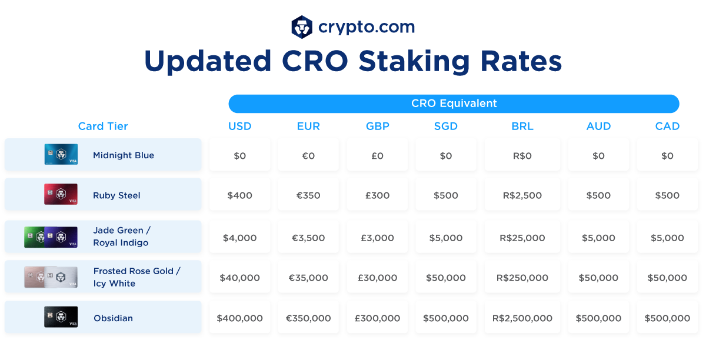Click the Icy White card image
The width and height of the screenshot is (706, 353).
tap(64, 278)
